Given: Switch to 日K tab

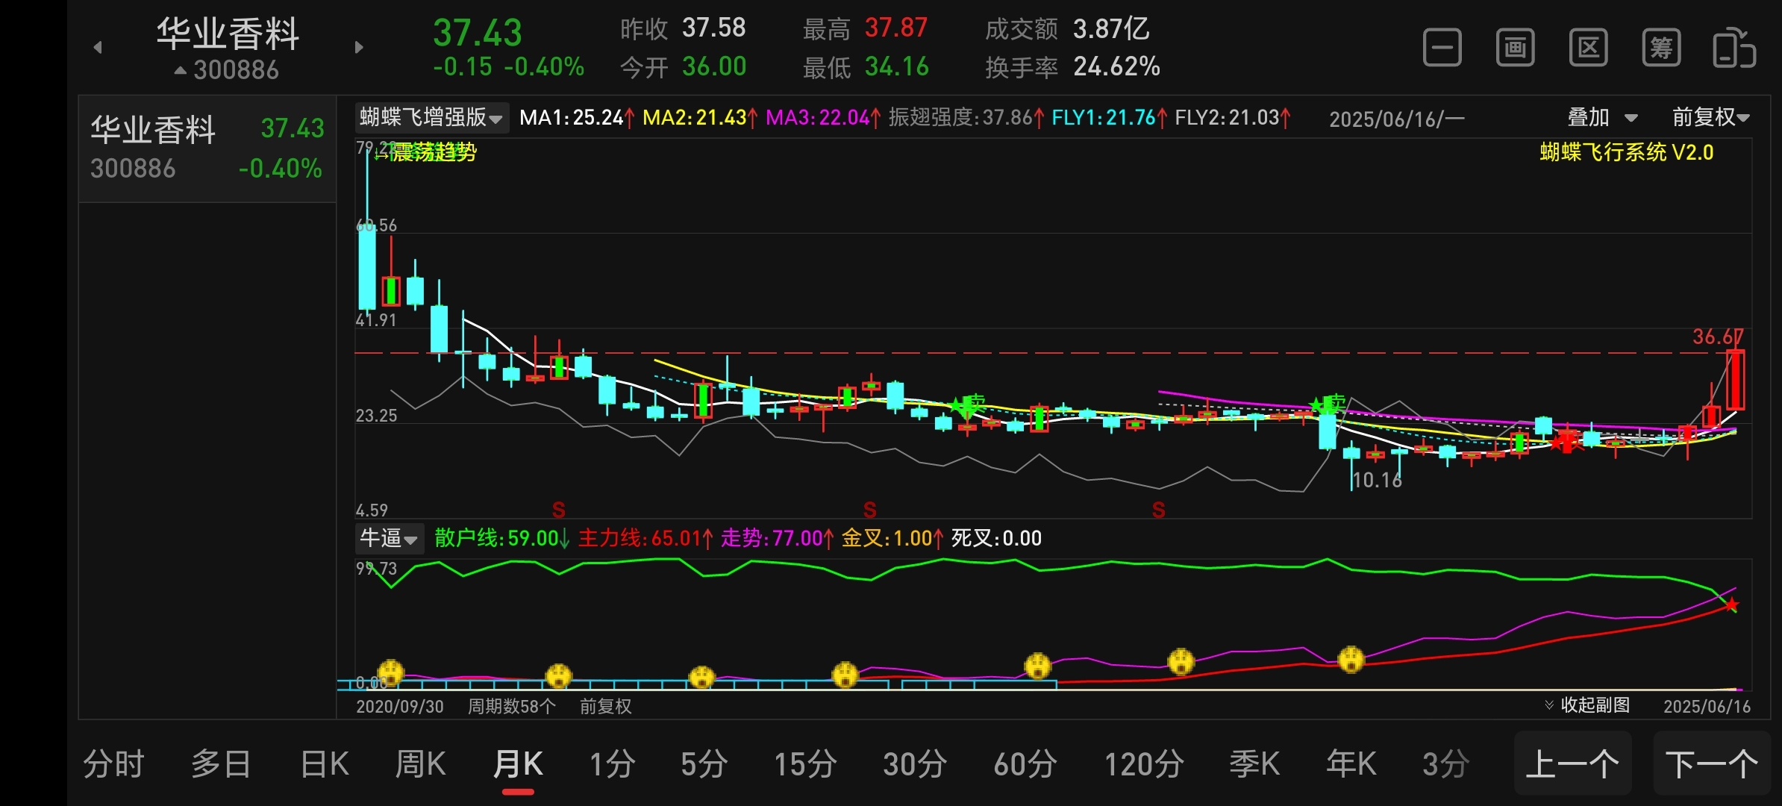Looking at the screenshot, I should coord(325,764).
